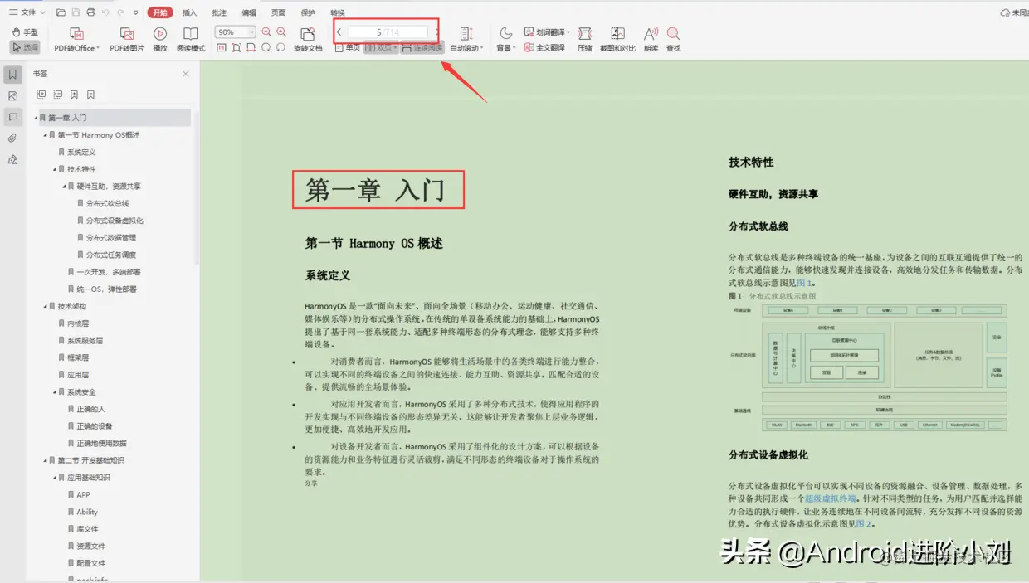This screenshot has height=583, width=1029.
Task: Collapse 第二节 开发基础知识 node
Action: [46, 460]
